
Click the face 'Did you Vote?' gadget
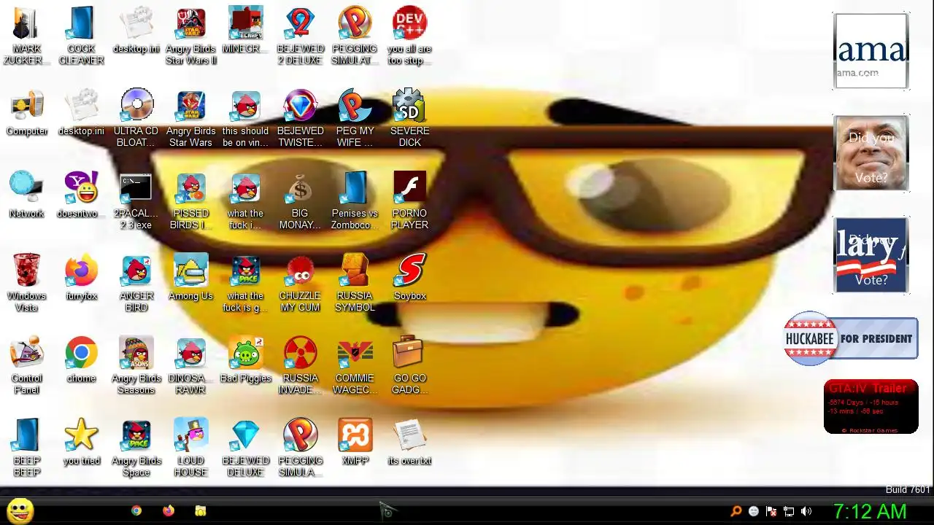(x=871, y=153)
